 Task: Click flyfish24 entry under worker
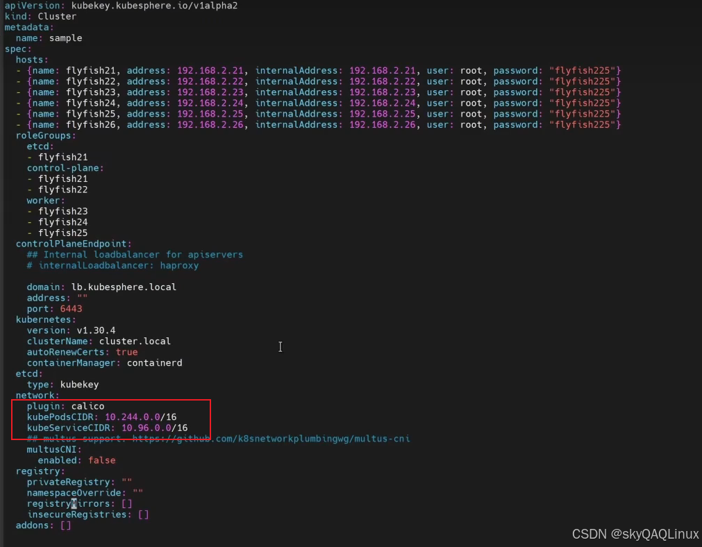tap(62, 222)
